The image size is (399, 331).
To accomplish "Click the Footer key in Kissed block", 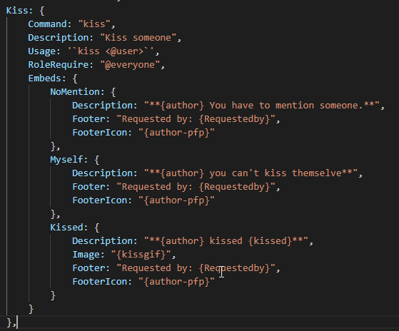I will click(89, 268).
